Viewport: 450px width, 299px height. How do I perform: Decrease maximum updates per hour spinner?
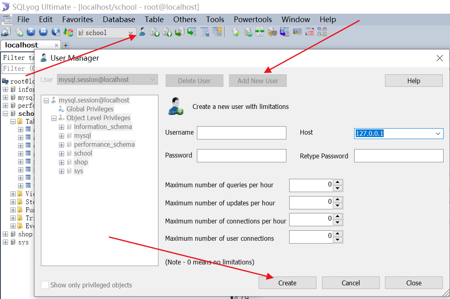pos(338,206)
